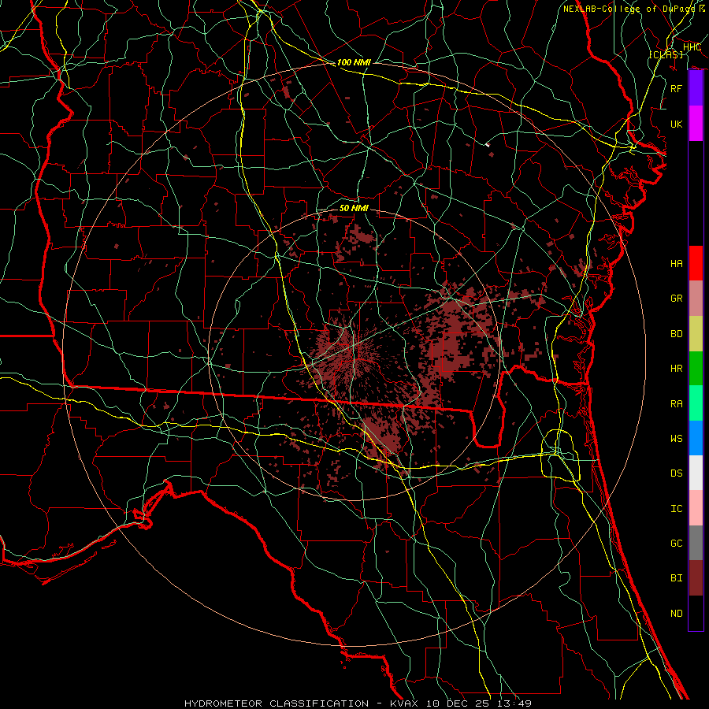
Task: Click the WS legend label
Action: click(x=677, y=438)
